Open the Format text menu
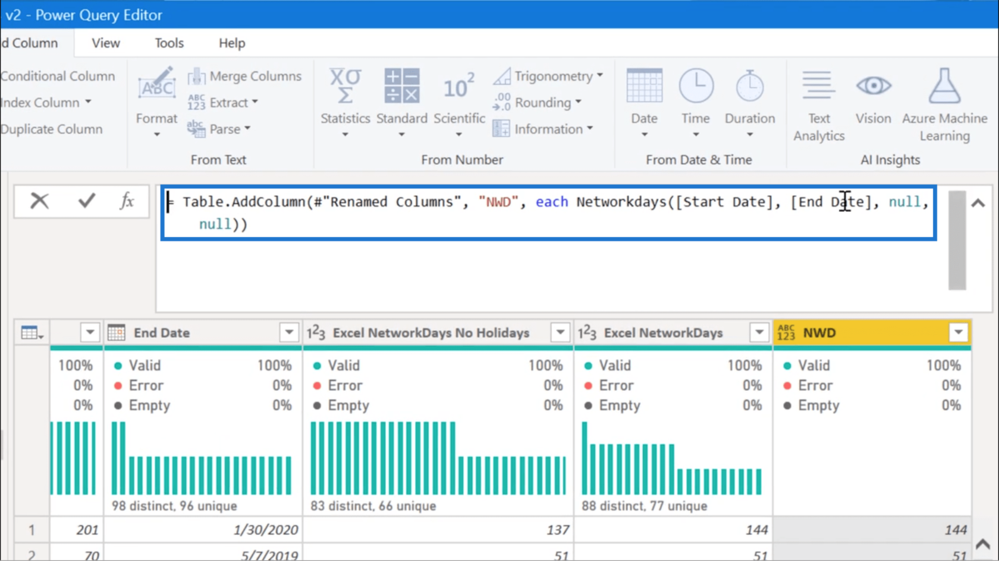The image size is (999, 561). 156,102
